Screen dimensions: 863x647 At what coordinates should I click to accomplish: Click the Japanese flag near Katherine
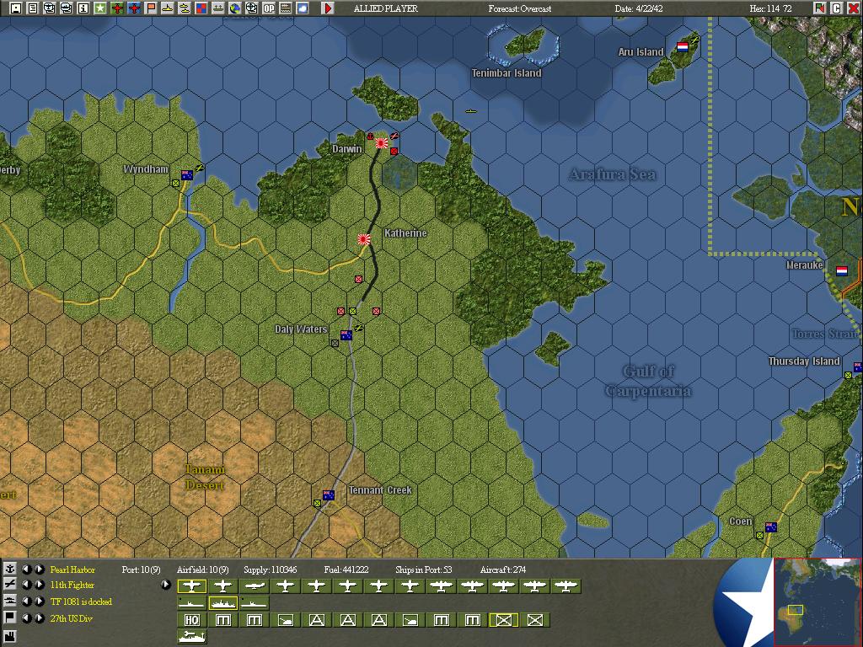pos(363,239)
